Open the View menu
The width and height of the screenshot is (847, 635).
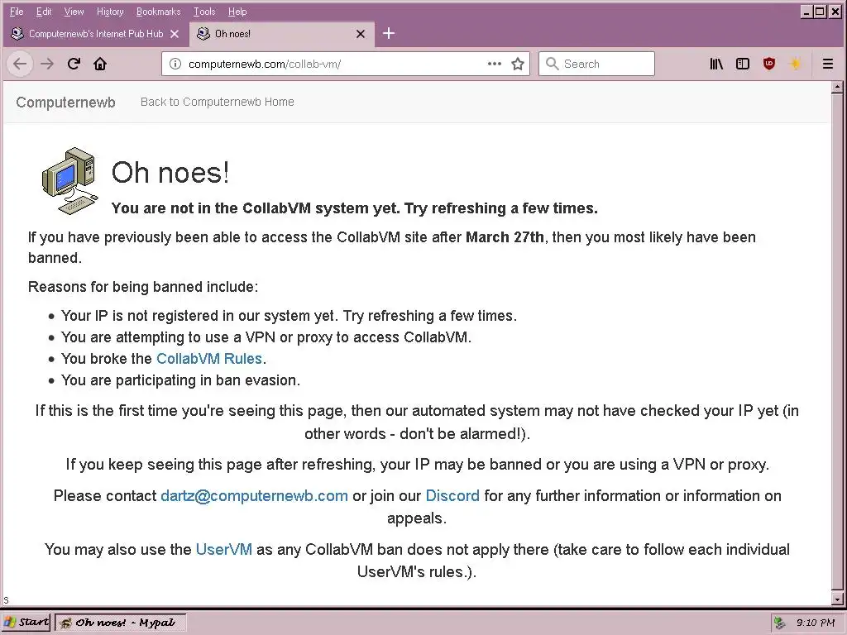(74, 12)
